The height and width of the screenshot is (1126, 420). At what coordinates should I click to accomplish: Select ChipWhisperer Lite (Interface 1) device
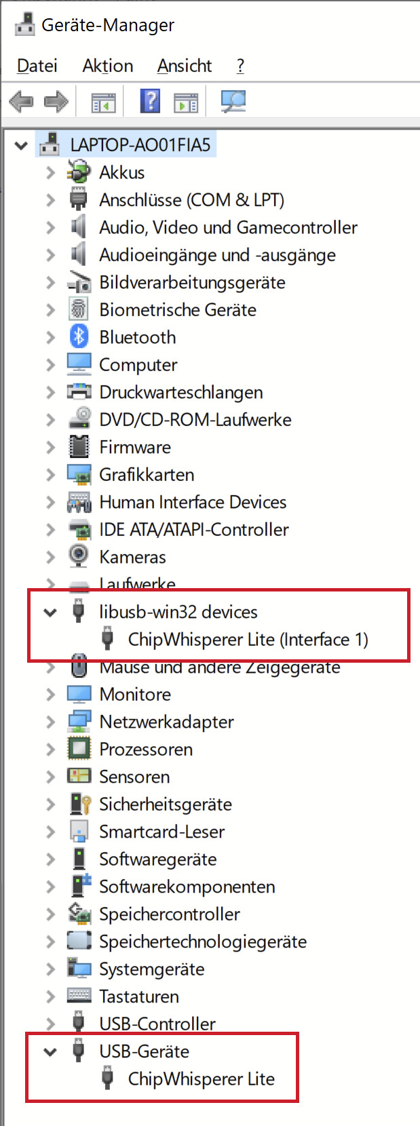point(248,639)
